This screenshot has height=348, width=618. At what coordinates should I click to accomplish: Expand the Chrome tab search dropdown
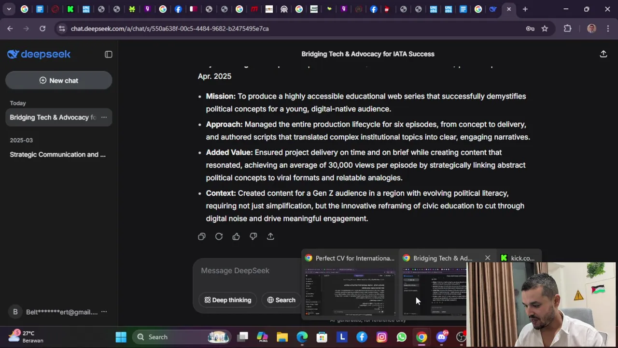pos(9,9)
